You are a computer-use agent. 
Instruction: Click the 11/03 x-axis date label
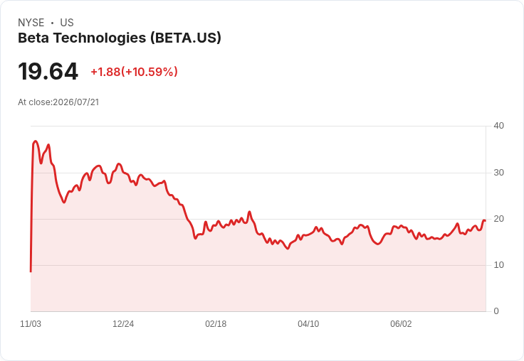31,324
